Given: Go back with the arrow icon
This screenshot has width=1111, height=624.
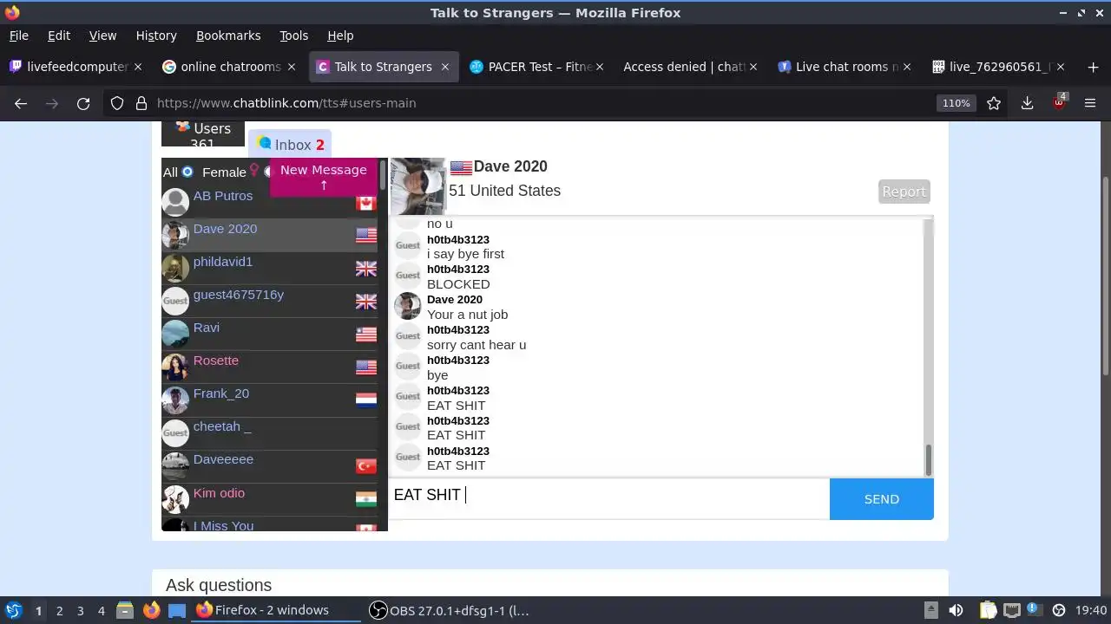Looking at the screenshot, I should (x=21, y=103).
